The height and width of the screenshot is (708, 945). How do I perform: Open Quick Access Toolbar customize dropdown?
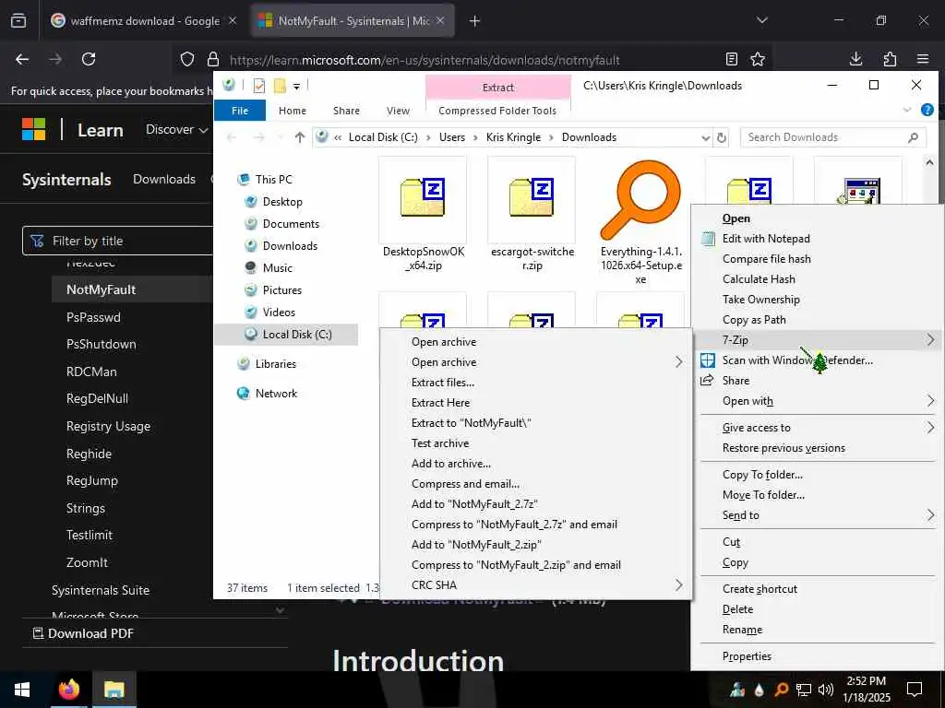pos(296,87)
